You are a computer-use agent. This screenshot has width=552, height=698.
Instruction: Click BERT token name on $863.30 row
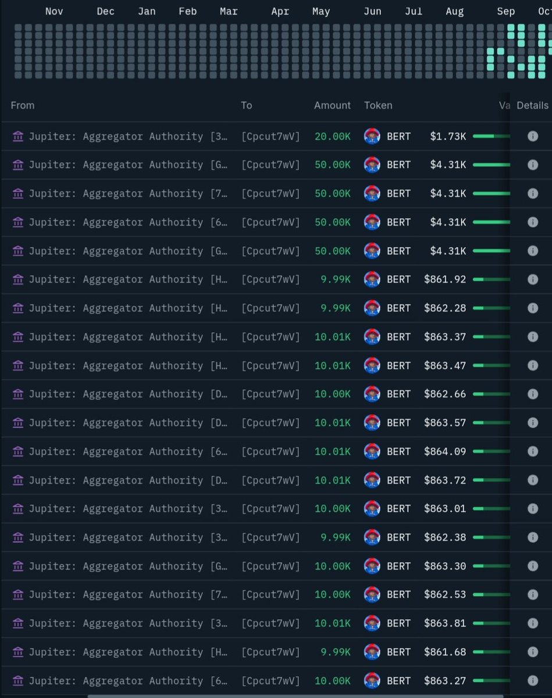pyautogui.click(x=398, y=566)
